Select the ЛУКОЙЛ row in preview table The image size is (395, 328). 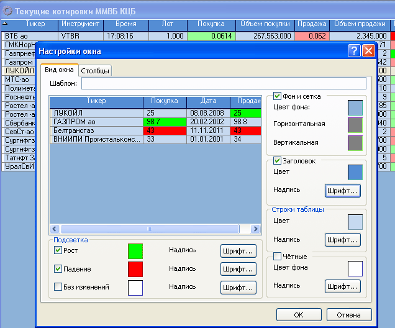tap(155, 113)
